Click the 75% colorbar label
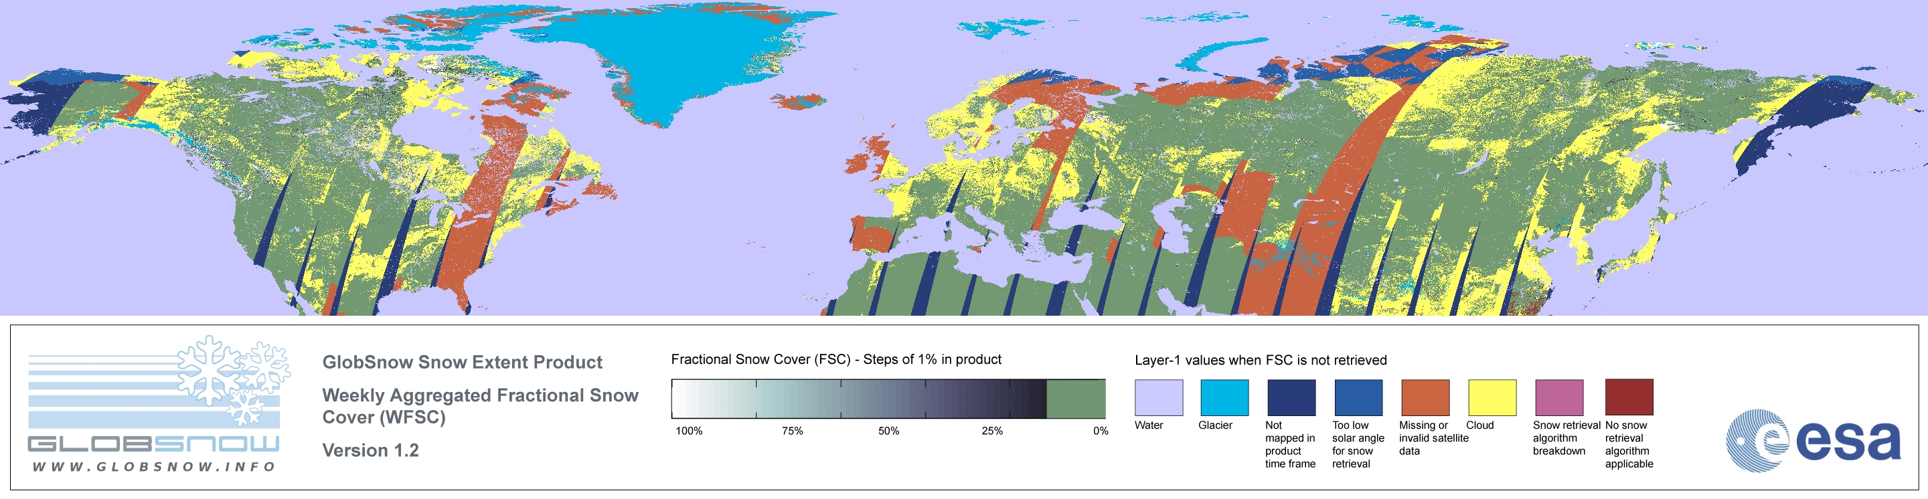1928x499 pixels. [x=792, y=431]
